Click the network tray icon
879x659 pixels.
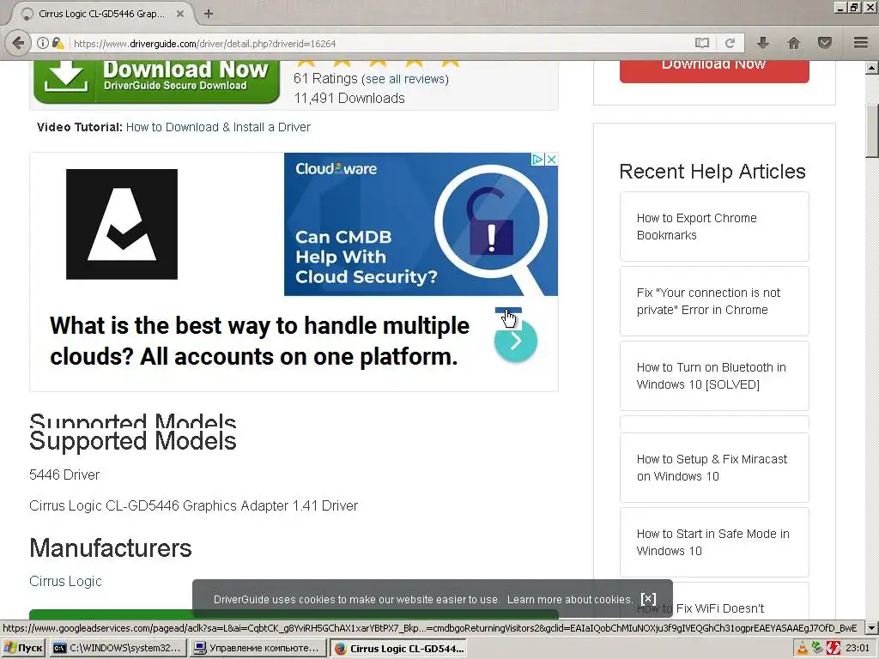pos(817,649)
